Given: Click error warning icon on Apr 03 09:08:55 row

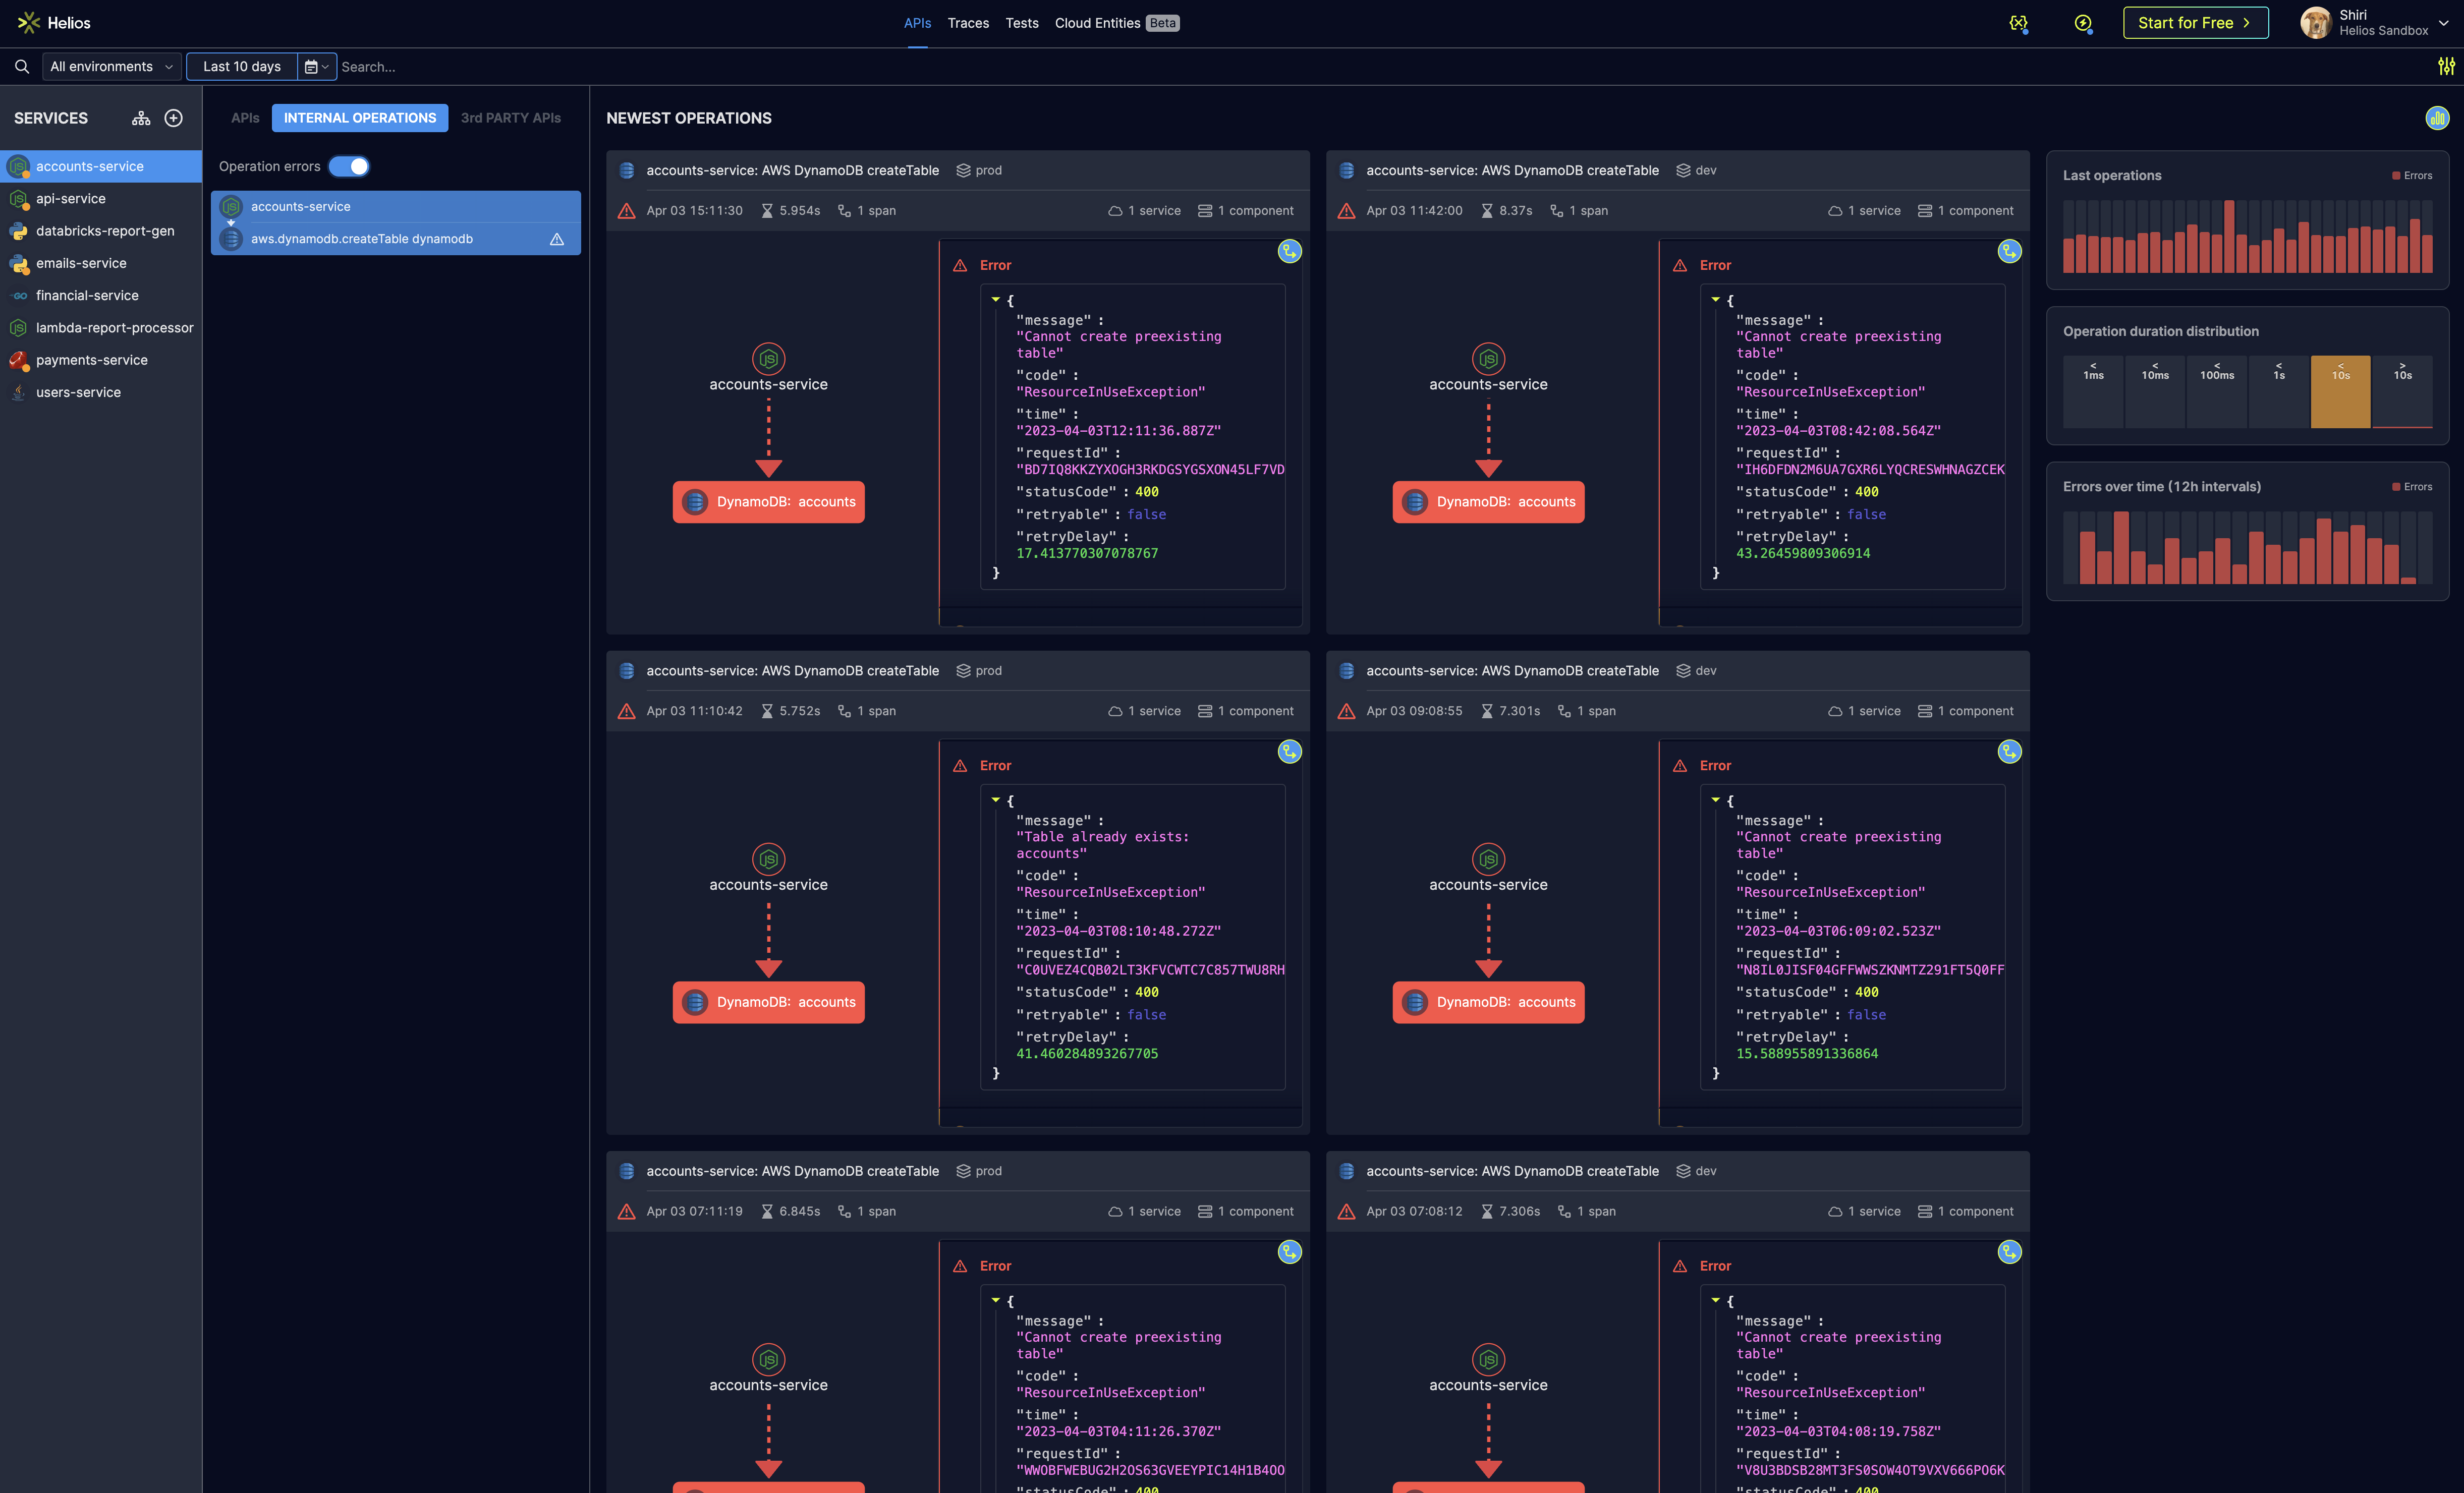Looking at the screenshot, I should (1346, 711).
